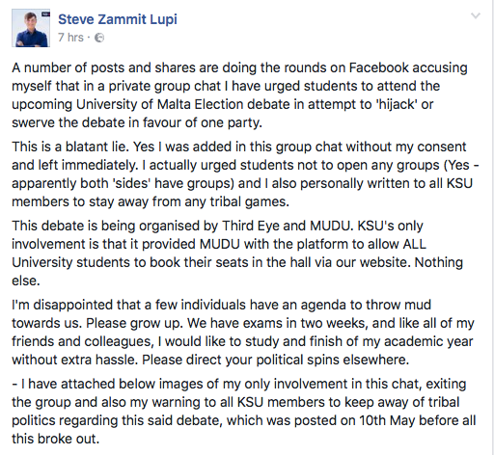Click the small badge on the profile photo

click(45, 13)
